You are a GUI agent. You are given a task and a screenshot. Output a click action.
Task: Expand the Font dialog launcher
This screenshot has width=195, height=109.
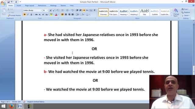(x=58, y=18)
